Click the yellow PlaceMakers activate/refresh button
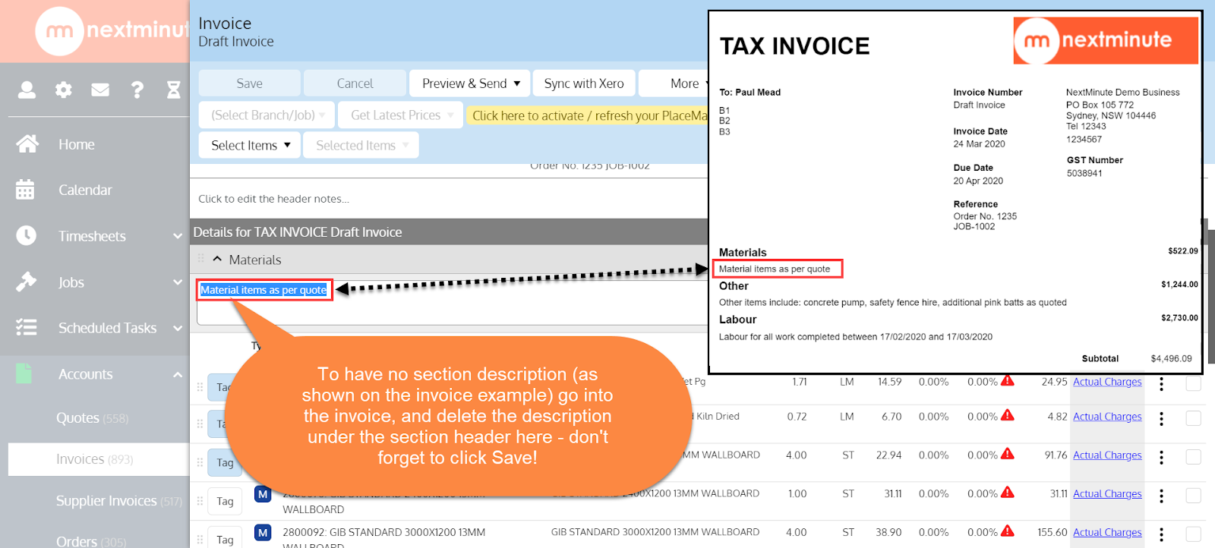This screenshot has height=548, width=1215. (x=588, y=115)
